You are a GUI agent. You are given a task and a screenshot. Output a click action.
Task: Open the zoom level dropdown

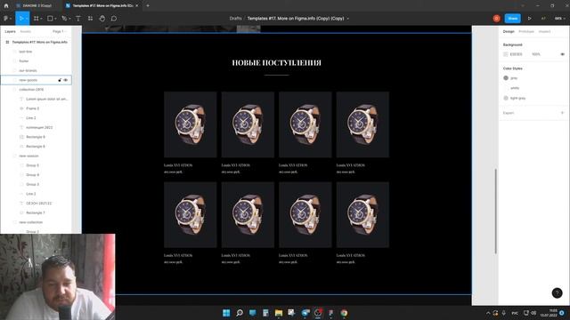[559, 19]
